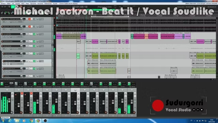Open routing/envelope button of 'voz estrofas' track panel

(24, 34)
